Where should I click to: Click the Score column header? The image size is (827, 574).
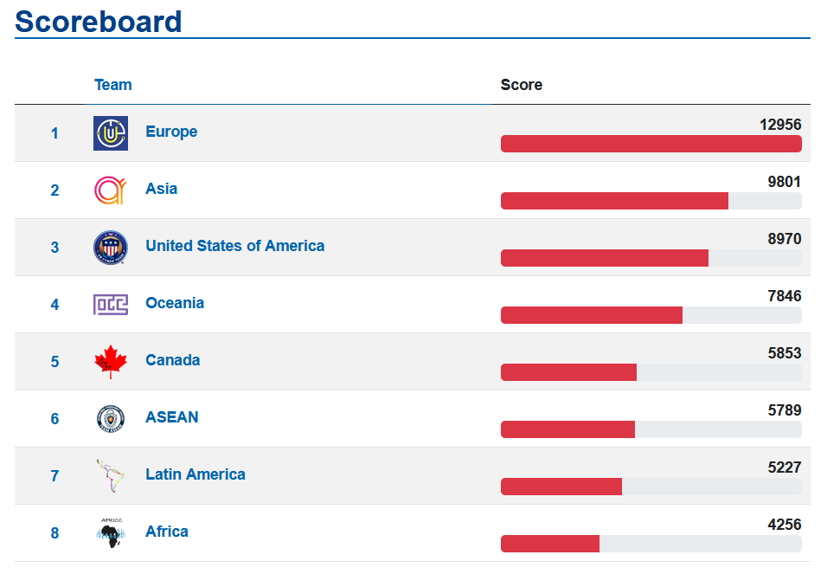[x=521, y=85]
